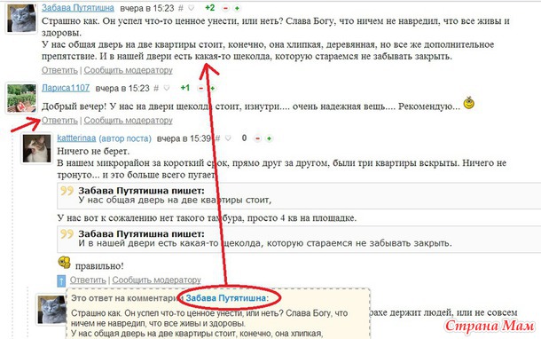Like kattterinaa's comment with heart icon
This screenshot has height=339, width=541.
coord(228,138)
